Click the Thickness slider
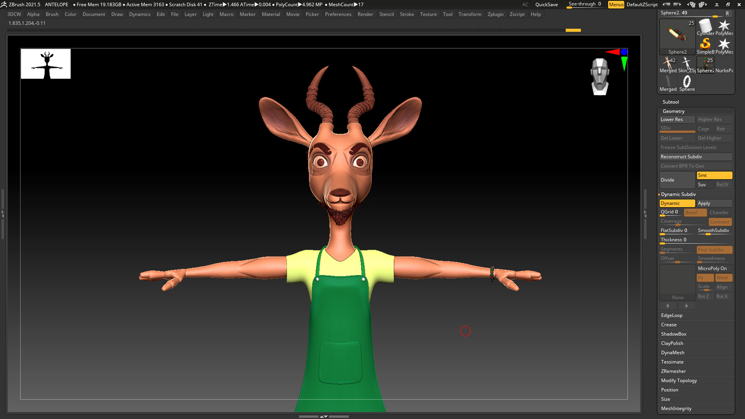This screenshot has width=745, height=419. (x=696, y=240)
